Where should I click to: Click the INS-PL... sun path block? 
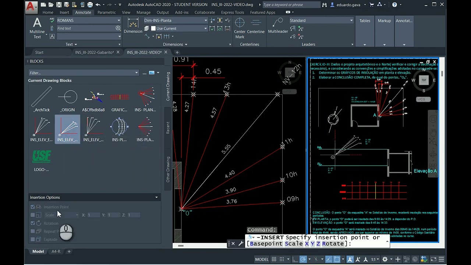(x=119, y=129)
